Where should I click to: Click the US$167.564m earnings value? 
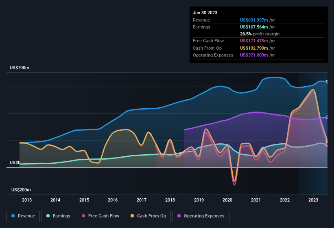(254, 27)
